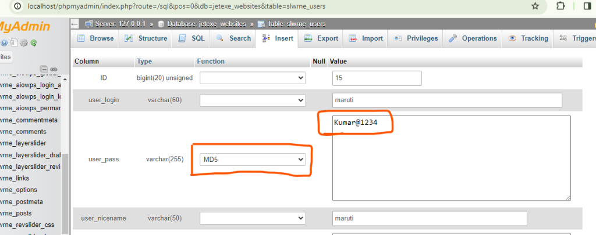The image size is (596, 235).
Task: Open the postmeta table in sidebar
Action: coord(21,202)
